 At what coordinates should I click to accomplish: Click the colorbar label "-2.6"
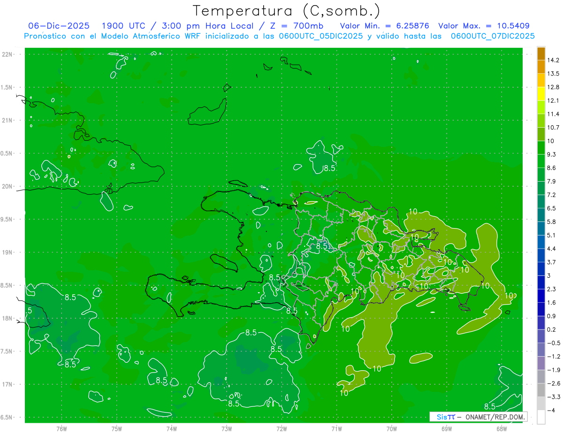pyautogui.click(x=554, y=383)
